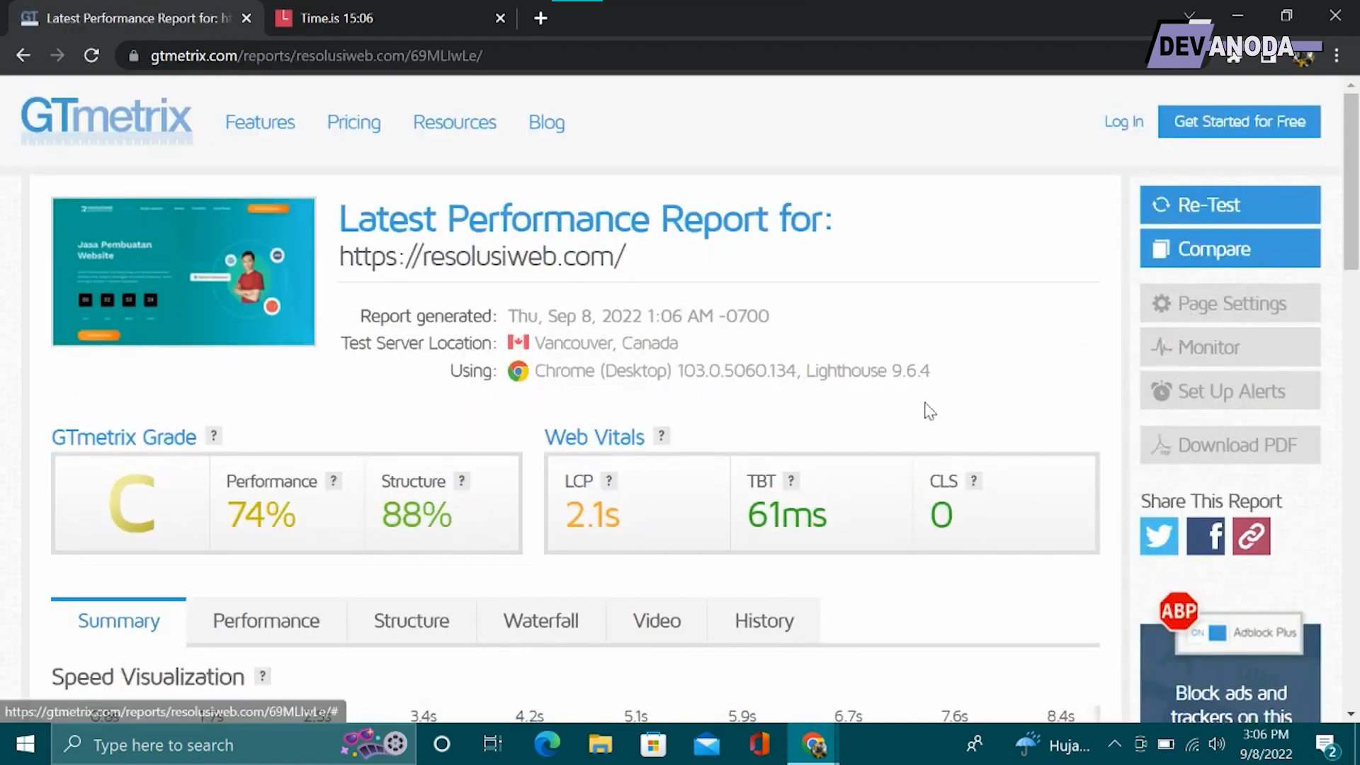Screen dimensions: 1360x765
Task: Share report on Facebook icon
Action: 1205,536
